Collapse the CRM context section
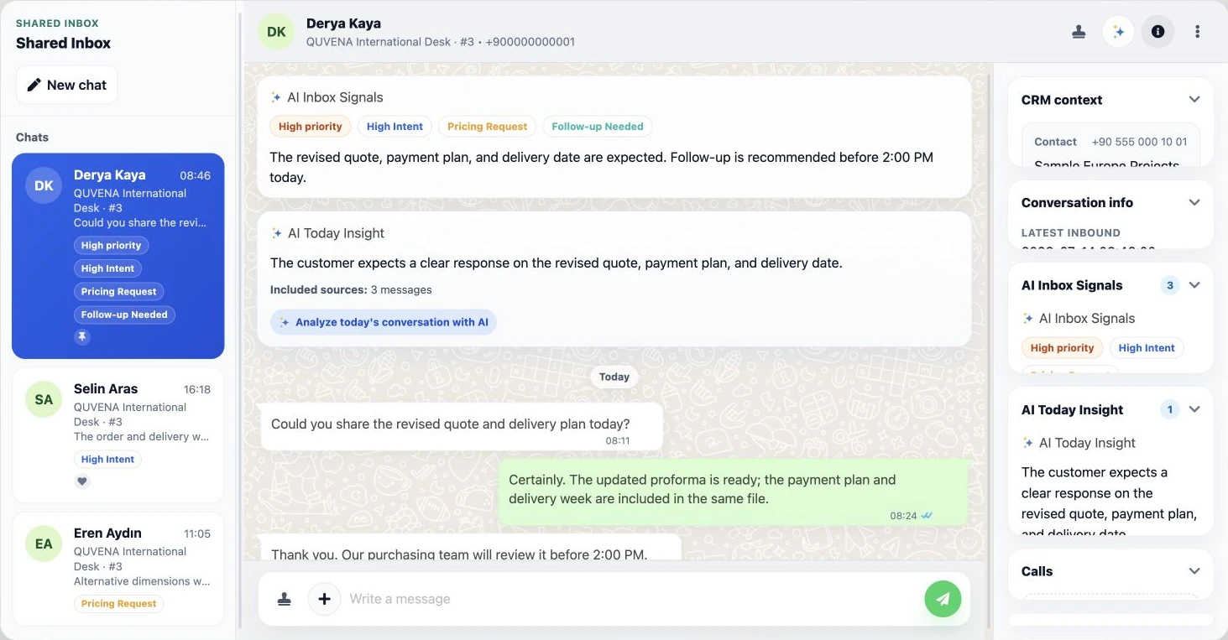Screen dimensions: 1228x640 click(1194, 100)
